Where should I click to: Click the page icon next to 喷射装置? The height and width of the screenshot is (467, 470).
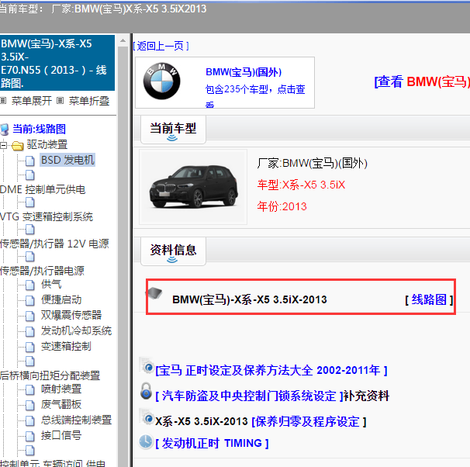(29, 390)
